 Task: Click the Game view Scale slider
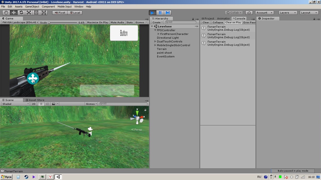point(63,22)
